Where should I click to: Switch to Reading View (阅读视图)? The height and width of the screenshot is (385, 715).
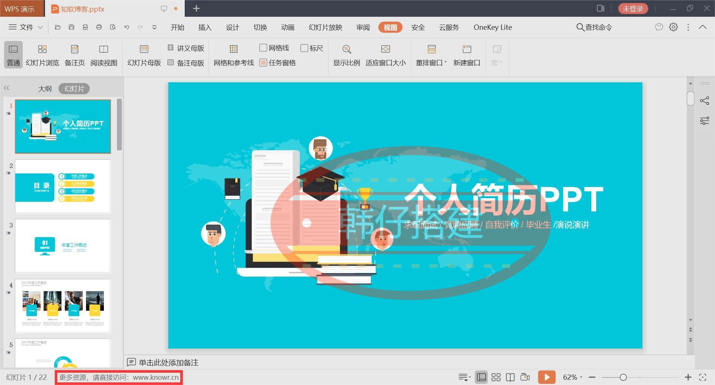[x=104, y=55]
